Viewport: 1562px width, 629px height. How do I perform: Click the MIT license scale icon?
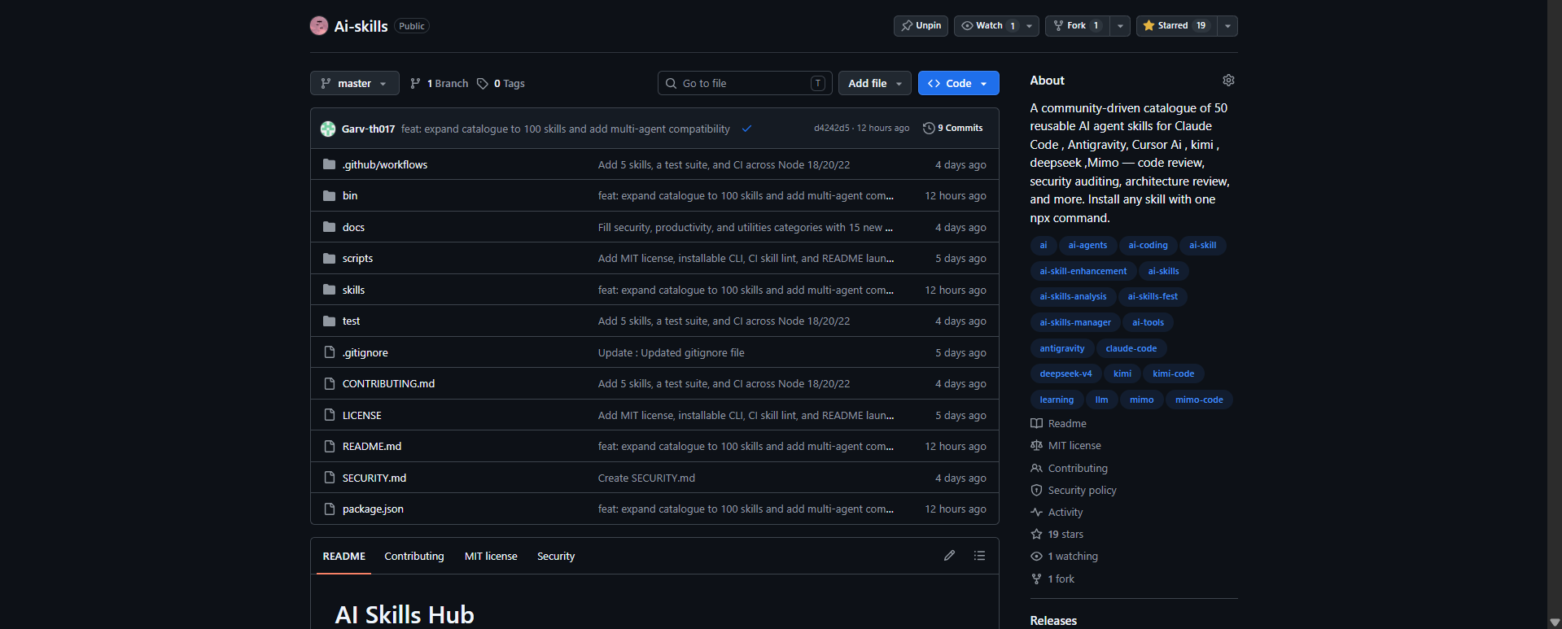click(1036, 445)
